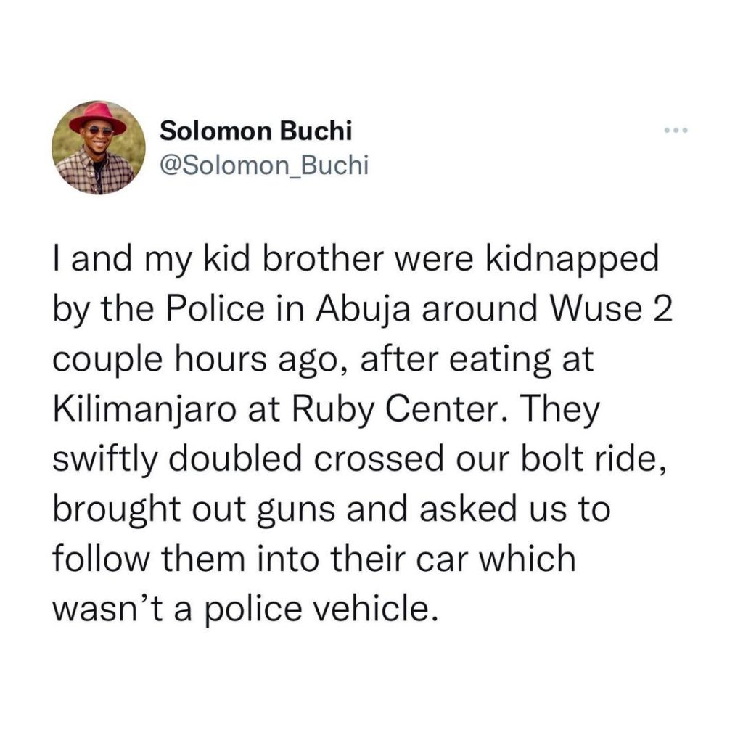743x743 pixels.
Task: Open Solomon Buchi's profile picture
Action: 99,148
